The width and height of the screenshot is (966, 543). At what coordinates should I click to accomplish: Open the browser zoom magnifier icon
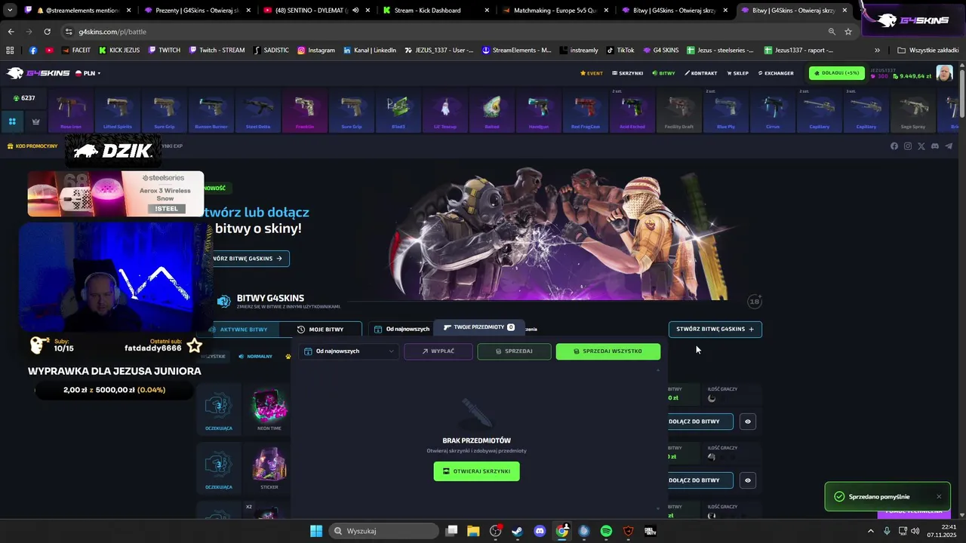point(832,32)
